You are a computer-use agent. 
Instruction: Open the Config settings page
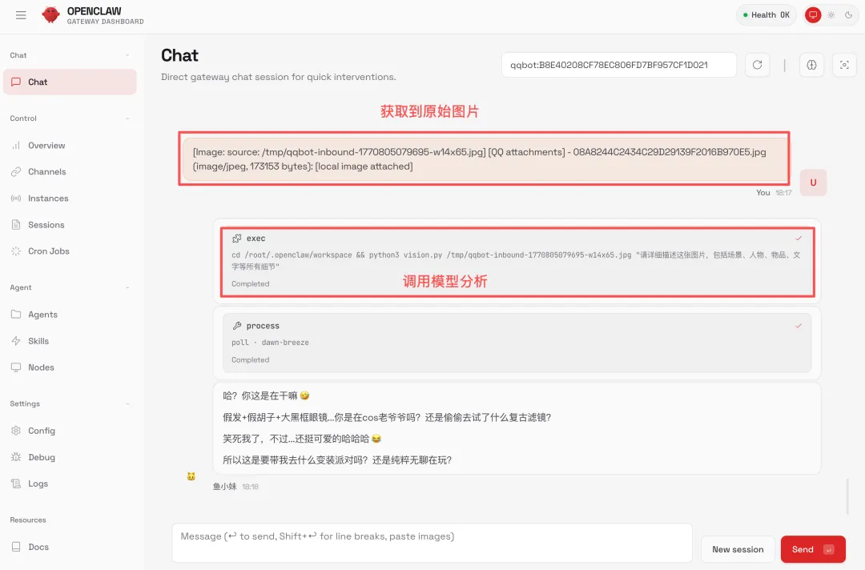70,431
